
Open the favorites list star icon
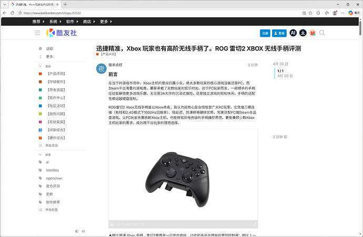(x=327, y=13)
